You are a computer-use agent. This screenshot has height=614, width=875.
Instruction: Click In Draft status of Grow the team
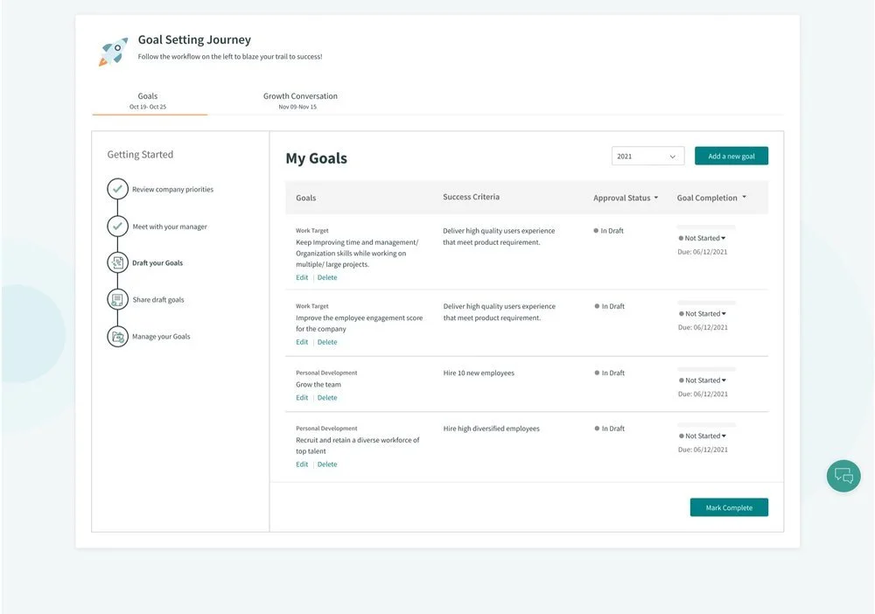tap(609, 373)
